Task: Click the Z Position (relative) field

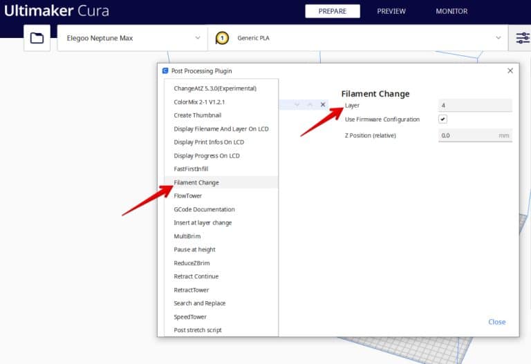Action: click(x=467, y=135)
